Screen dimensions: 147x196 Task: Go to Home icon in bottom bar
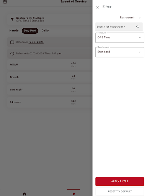point(24,194)
